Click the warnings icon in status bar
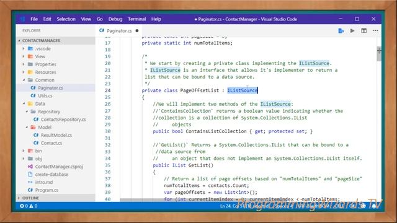Image resolution: width=397 pixels, height=223 pixels. [31, 206]
